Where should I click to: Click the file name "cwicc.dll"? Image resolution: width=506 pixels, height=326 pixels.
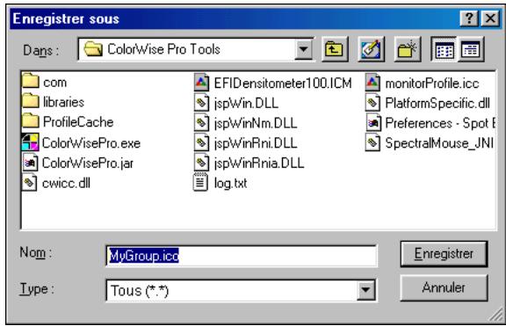(x=66, y=183)
